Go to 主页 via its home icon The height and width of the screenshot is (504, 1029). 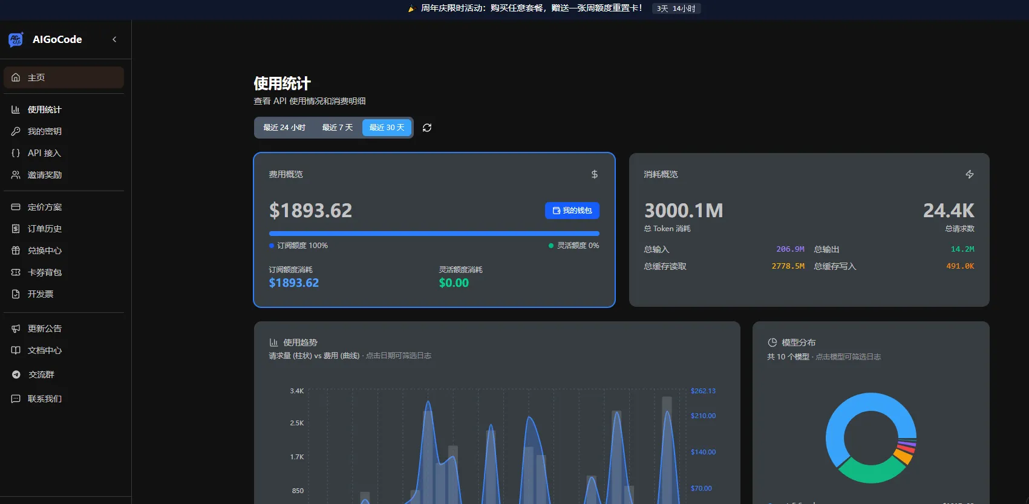click(16, 77)
